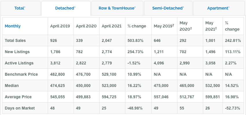Open the Apartment tab

click(219, 8)
